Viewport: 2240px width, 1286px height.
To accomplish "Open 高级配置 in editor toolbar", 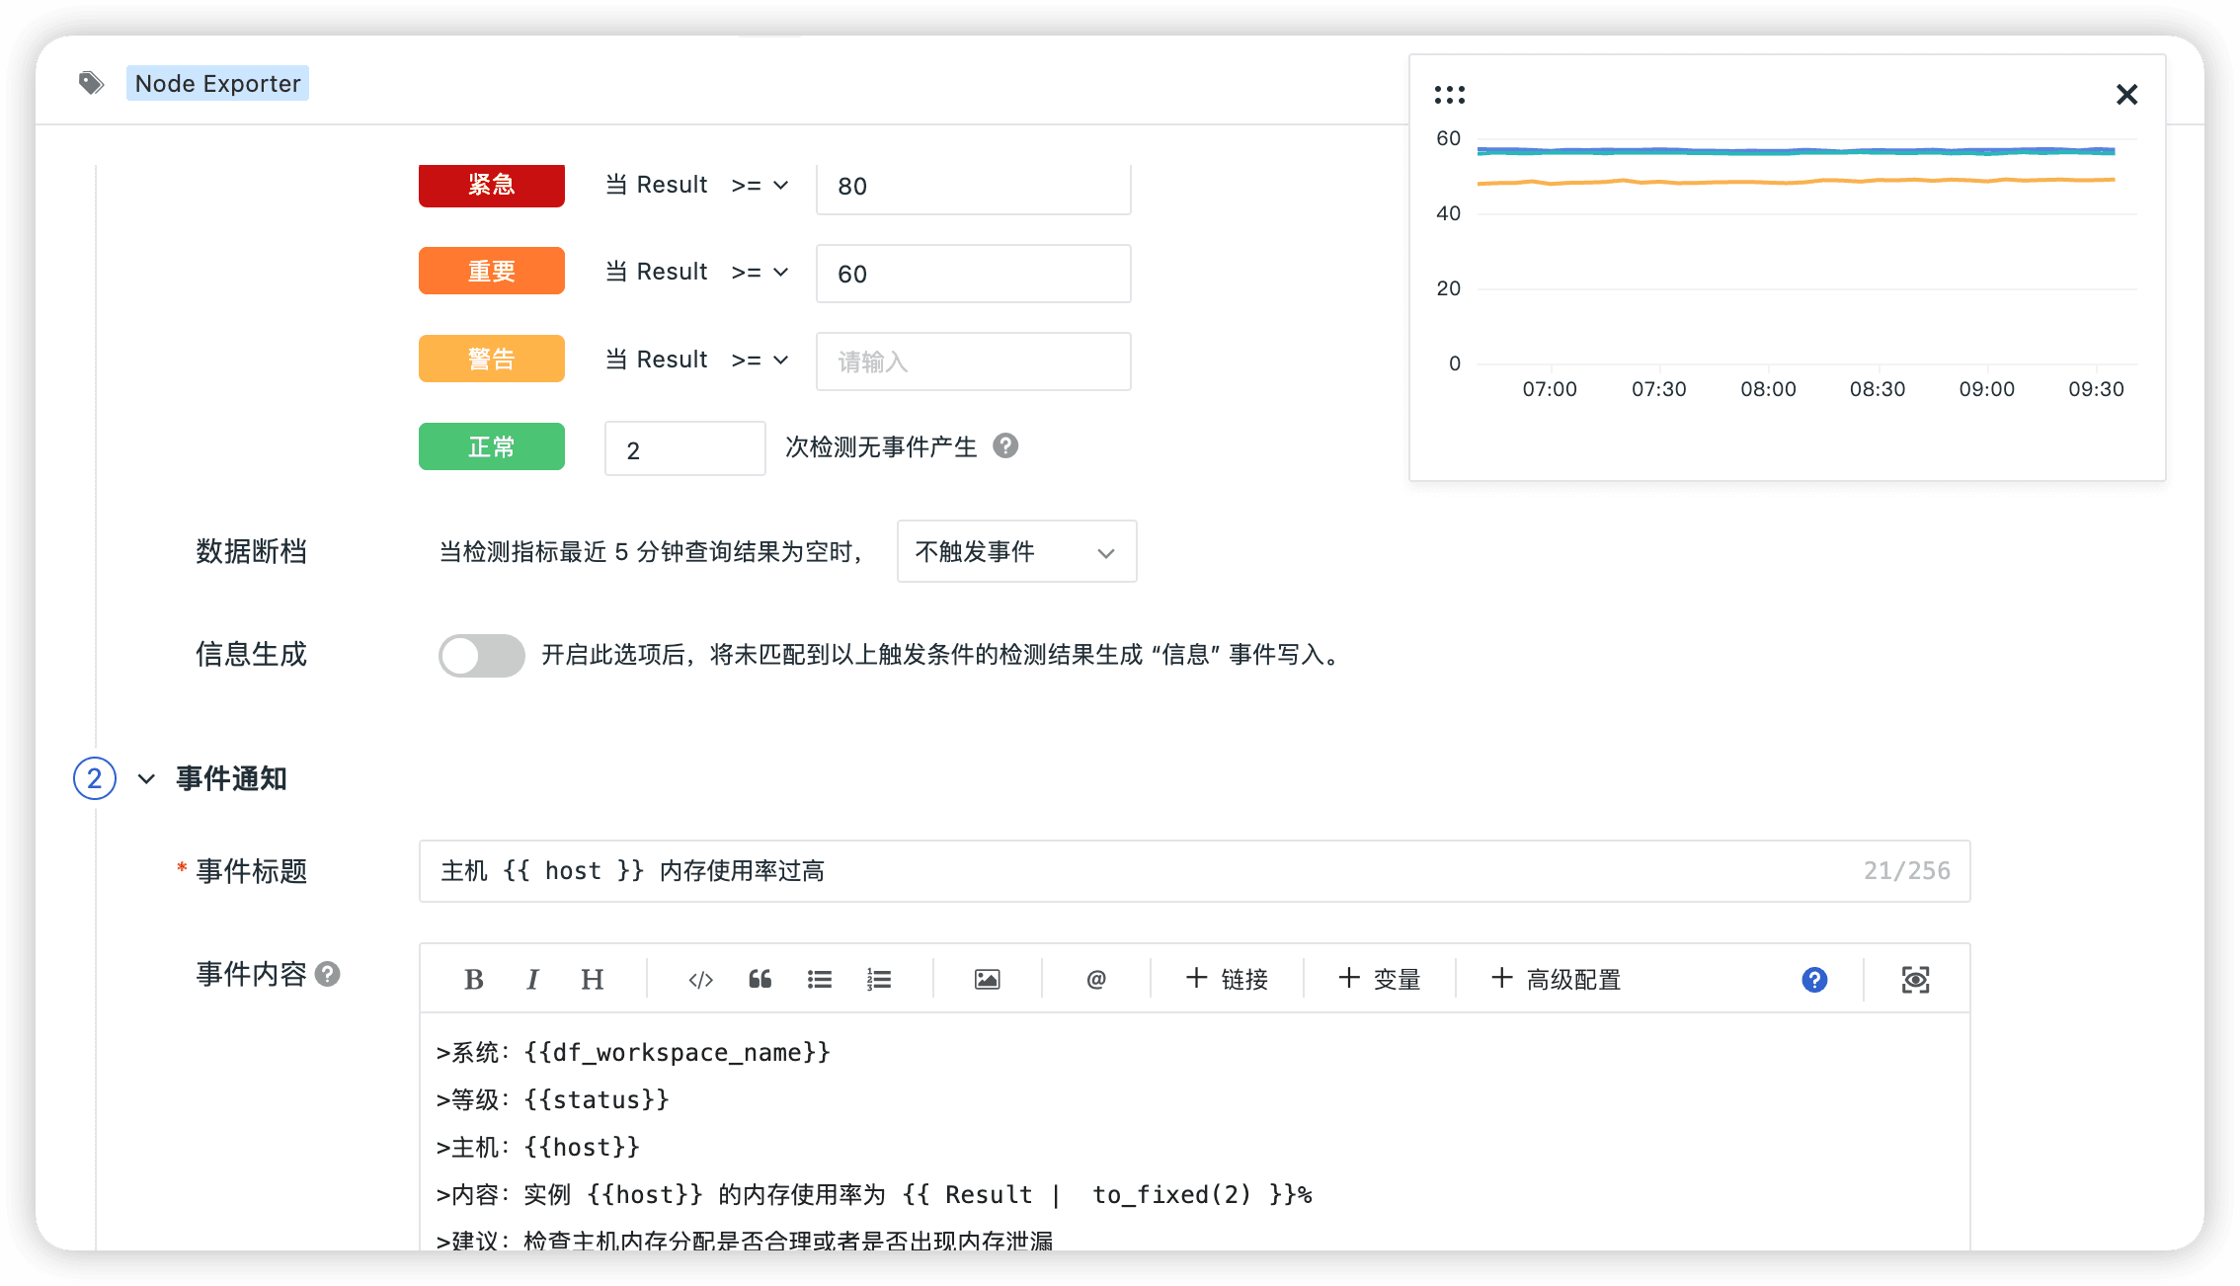I will tap(1556, 979).
